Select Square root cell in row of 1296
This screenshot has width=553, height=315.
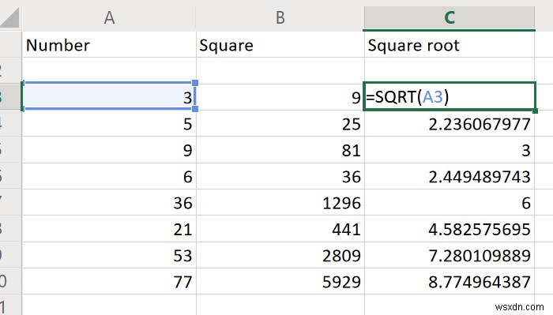tap(450, 203)
